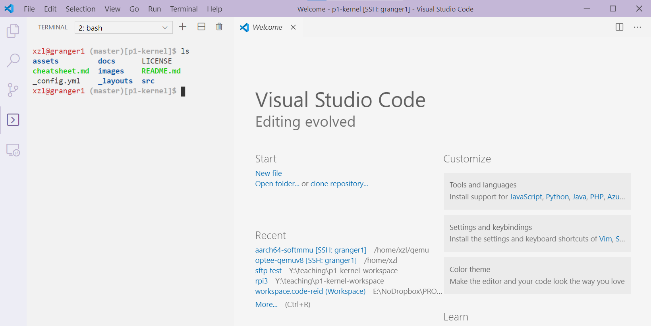Open recent workspace.code-reid (Workspace)
Image resolution: width=651 pixels, height=326 pixels.
coord(310,291)
